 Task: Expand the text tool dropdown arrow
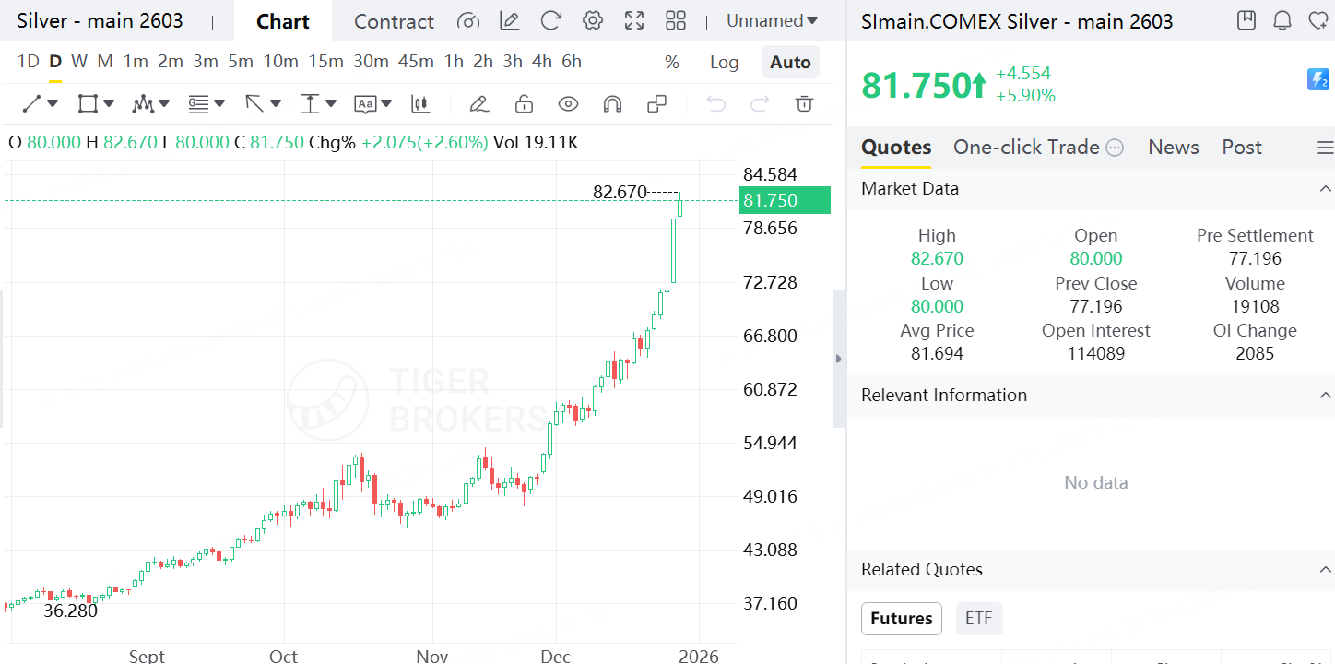tap(386, 104)
